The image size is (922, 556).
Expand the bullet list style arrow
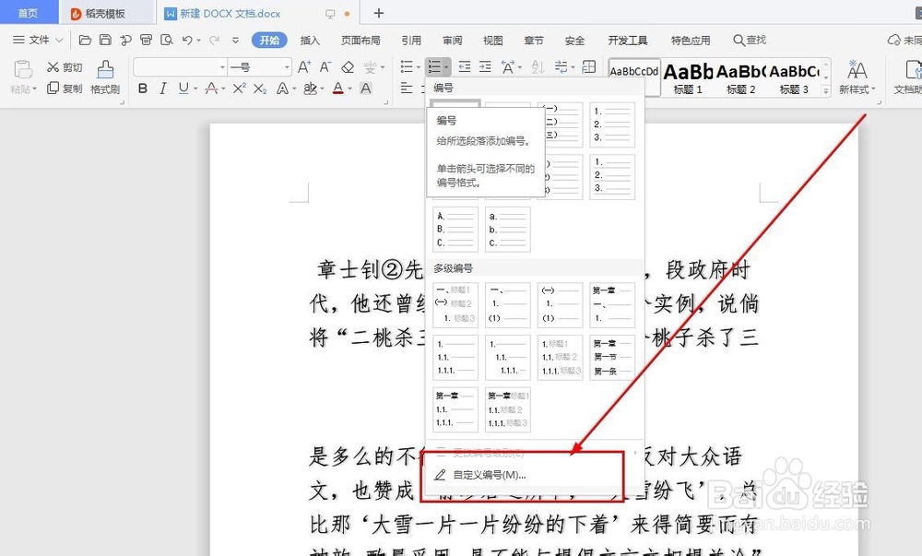point(418,67)
